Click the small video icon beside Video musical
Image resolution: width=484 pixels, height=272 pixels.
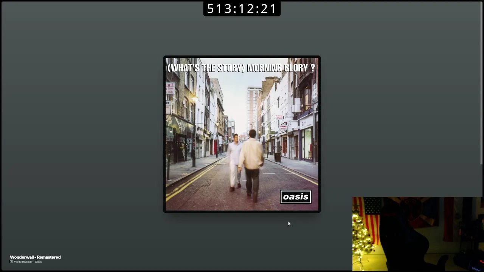(x=11, y=262)
